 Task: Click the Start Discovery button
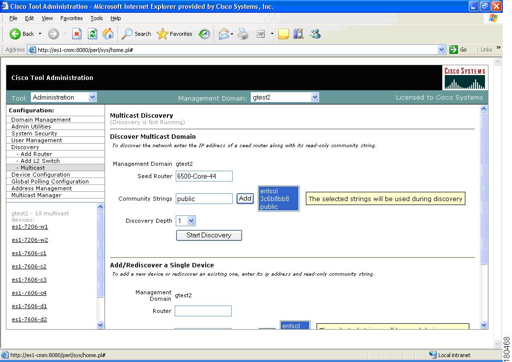tap(209, 235)
